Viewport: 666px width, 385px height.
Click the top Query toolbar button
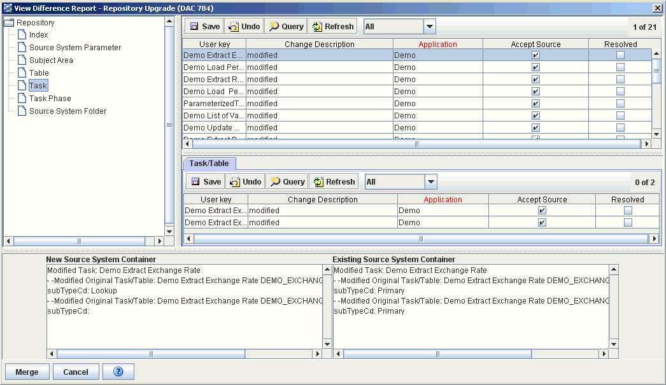pos(286,26)
